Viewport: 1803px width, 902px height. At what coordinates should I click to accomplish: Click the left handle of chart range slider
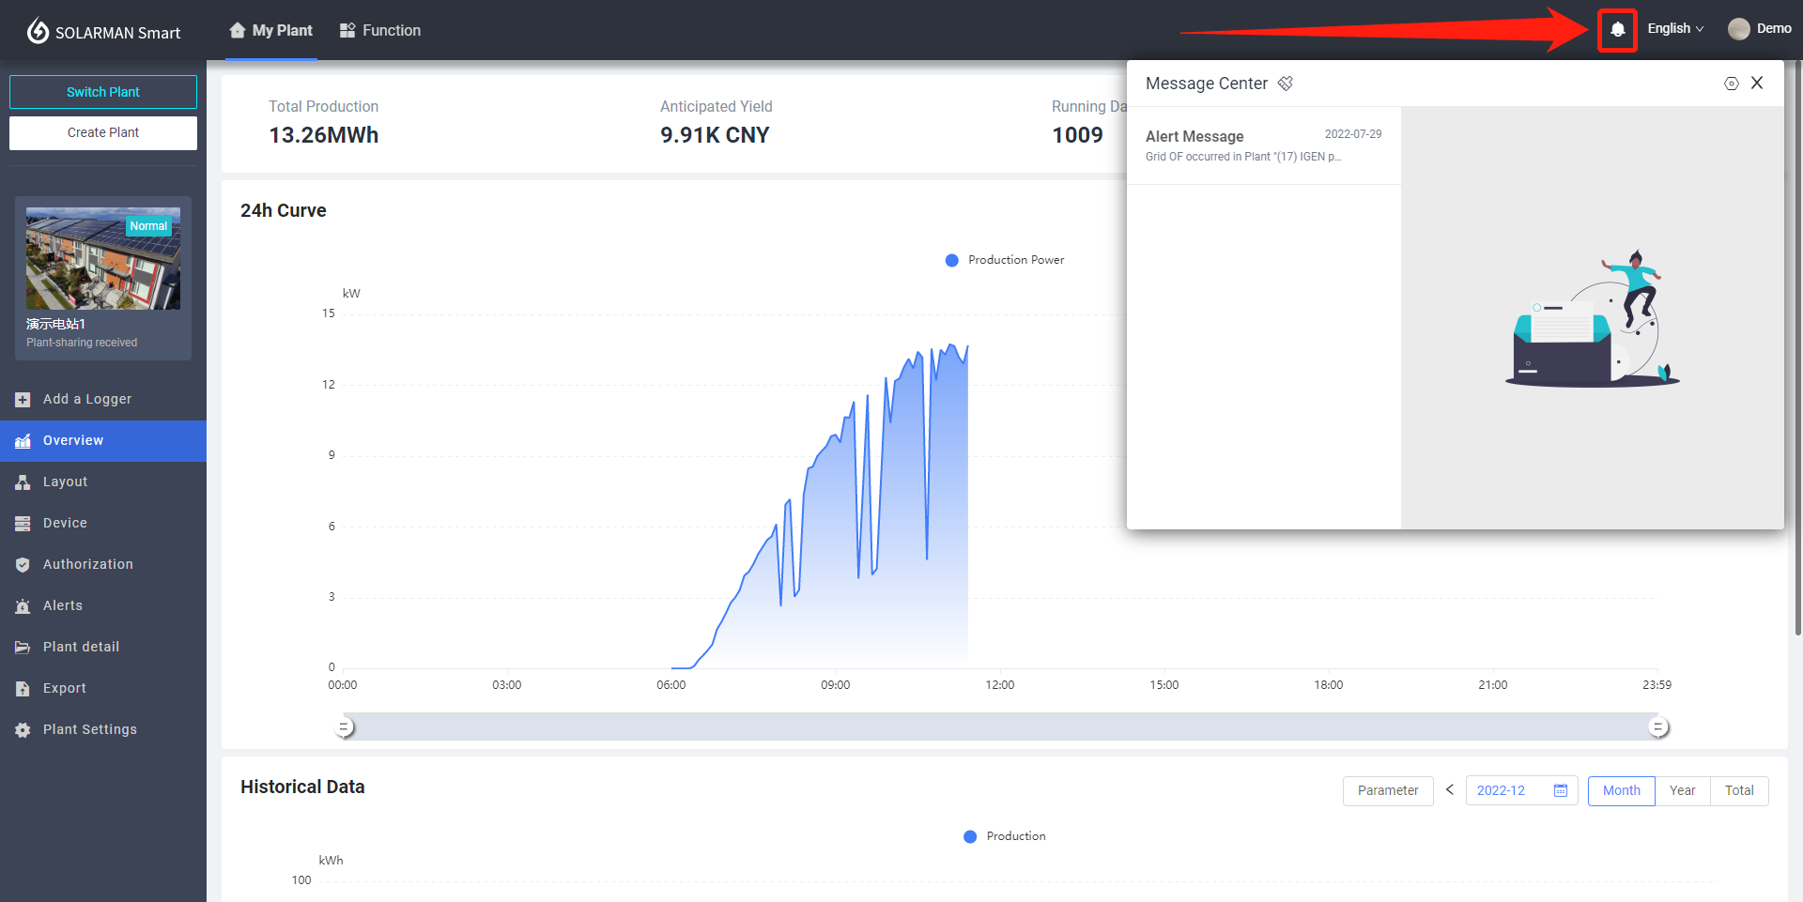pos(345,726)
